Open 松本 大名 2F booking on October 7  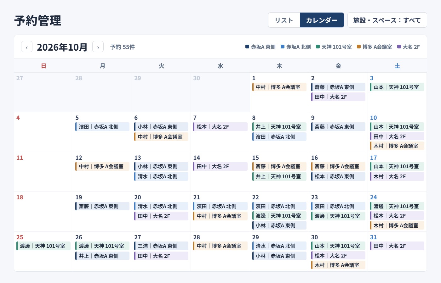point(220,127)
